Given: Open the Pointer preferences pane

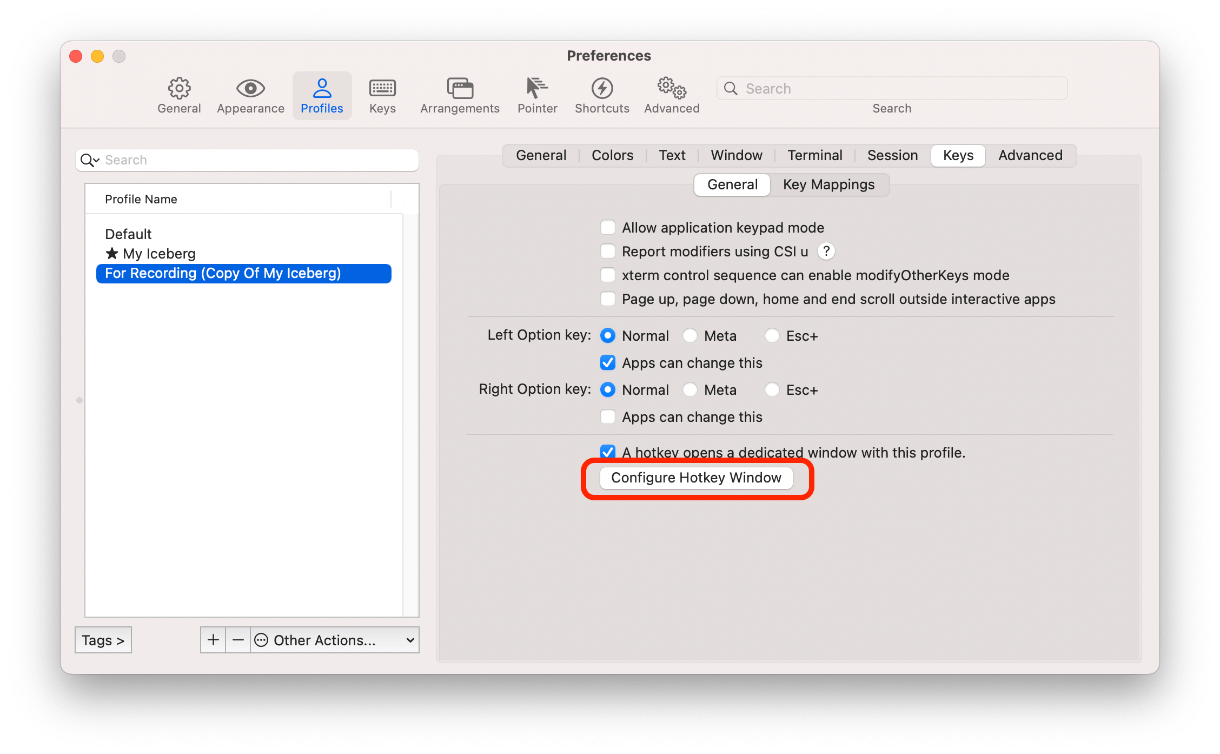Looking at the screenshot, I should tap(537, 96).
